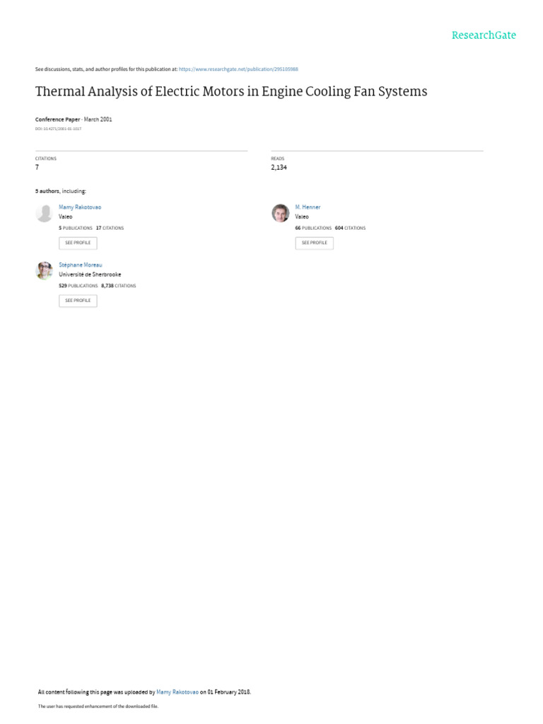Click the ResearchGate logo
The width and height of the screenshot is (543, 724).
point(484,35)
